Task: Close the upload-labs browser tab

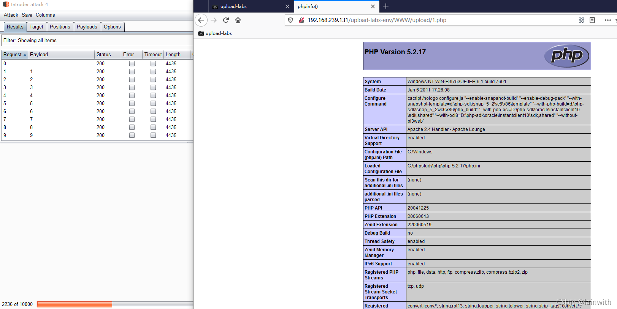Action: coord(287,6)
